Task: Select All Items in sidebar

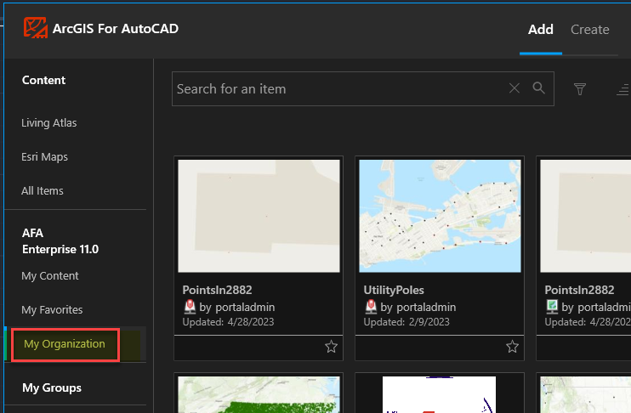Action: 43,190
